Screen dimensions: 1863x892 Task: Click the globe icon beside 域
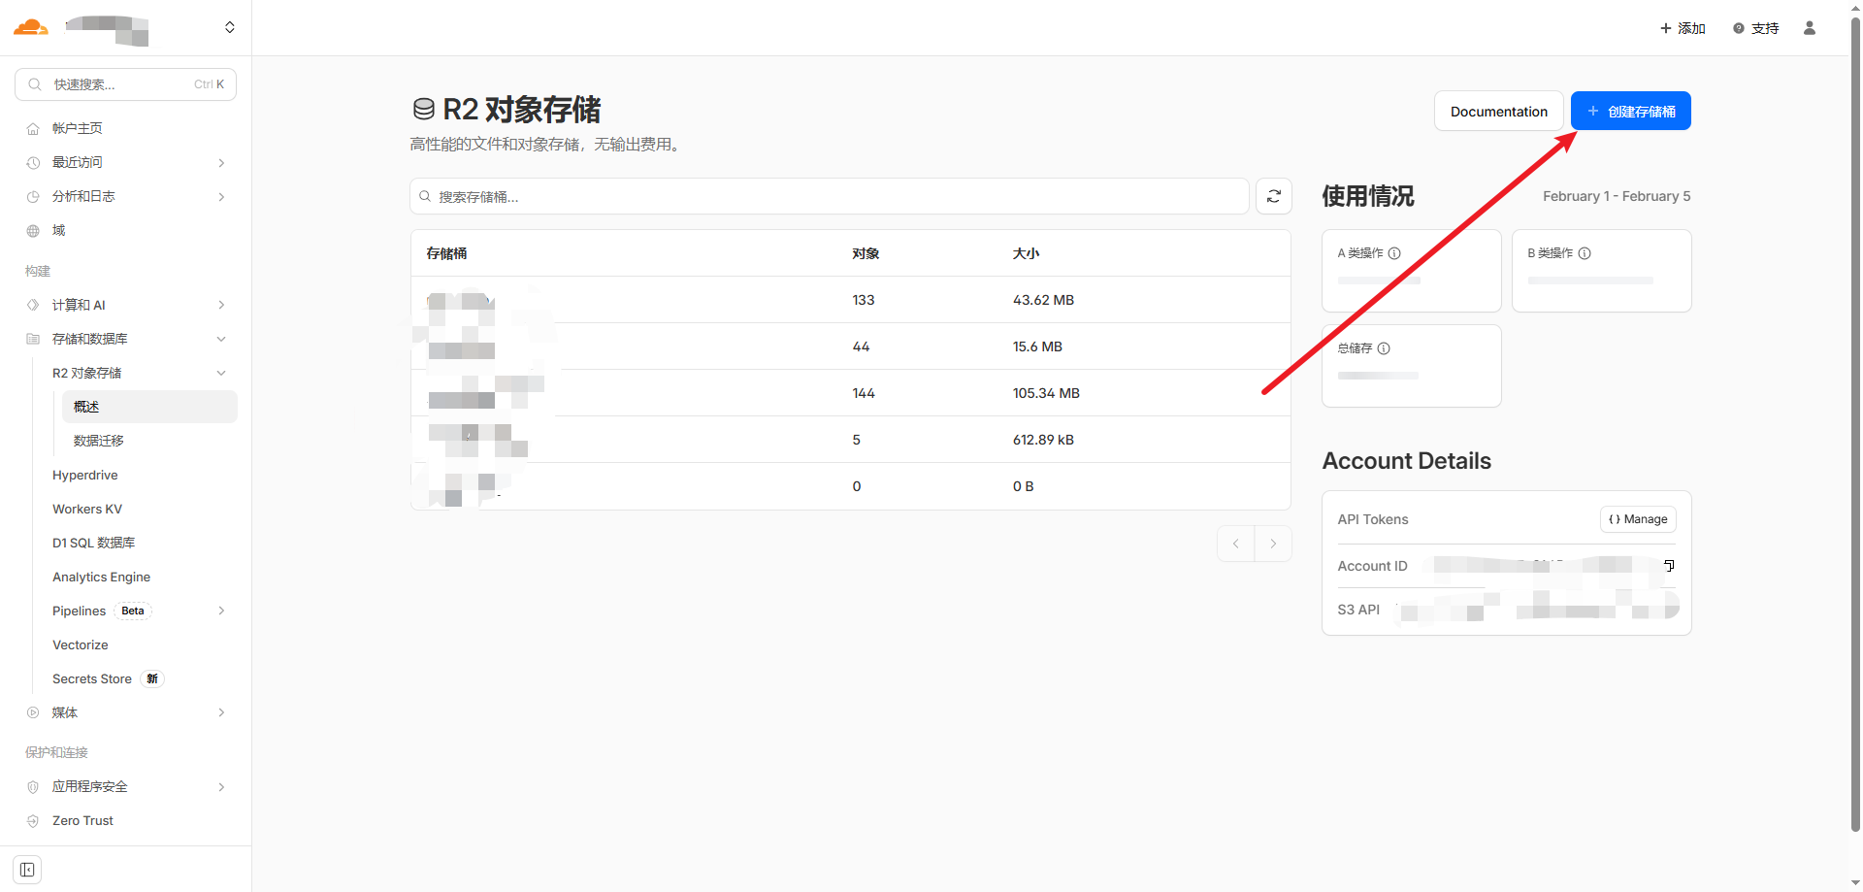click(x=33, y=230)
